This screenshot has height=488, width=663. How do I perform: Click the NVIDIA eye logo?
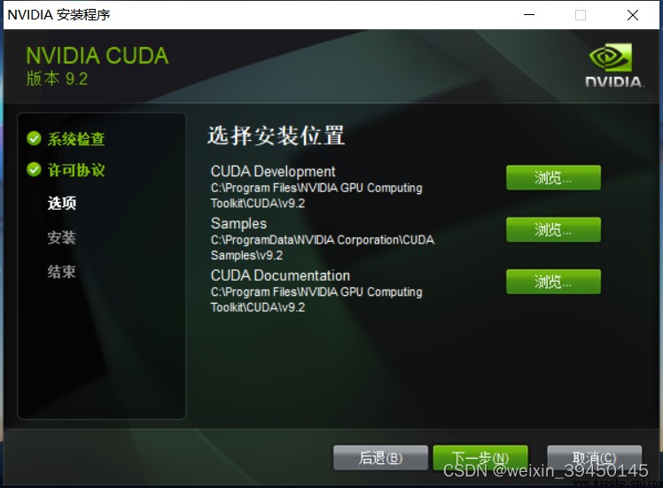pos(610,57)
